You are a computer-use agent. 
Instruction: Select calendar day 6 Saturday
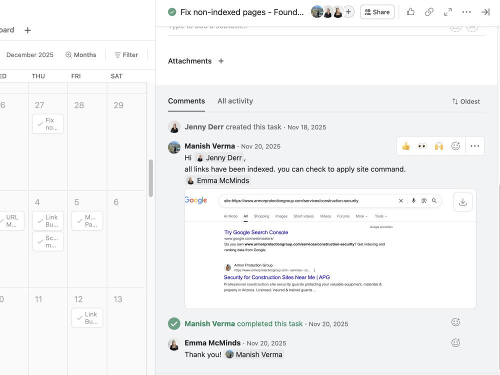tap(116, 202)
